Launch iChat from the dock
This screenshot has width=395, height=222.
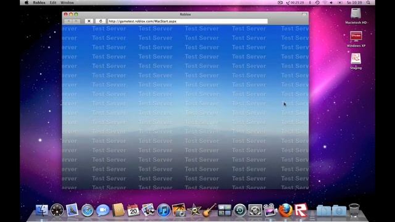pyautogui.click(x=102, y=210)
